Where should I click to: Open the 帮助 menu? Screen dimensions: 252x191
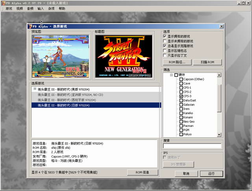[62, 8]
